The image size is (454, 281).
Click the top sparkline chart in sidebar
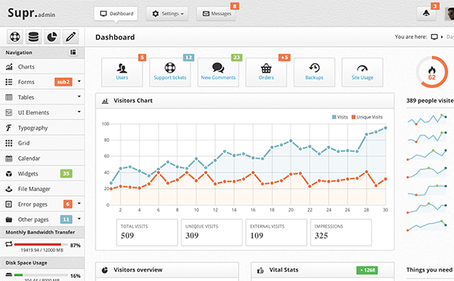[x=427, y=119]
